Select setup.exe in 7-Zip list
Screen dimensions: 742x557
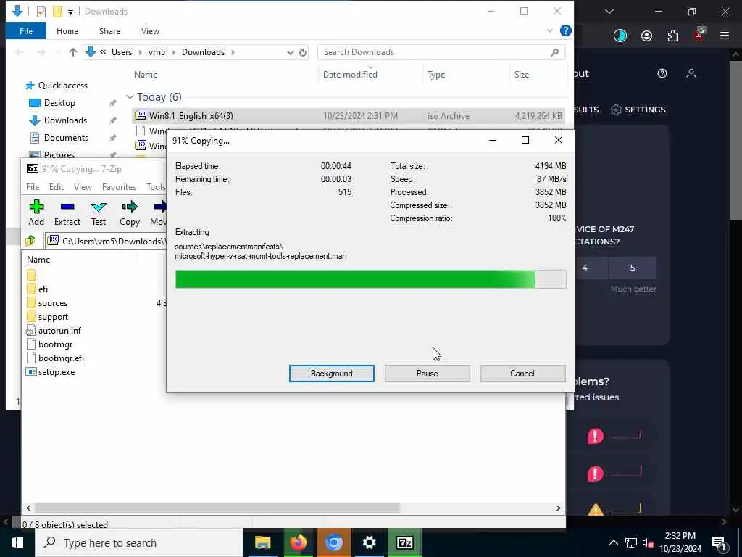(57, 372)
